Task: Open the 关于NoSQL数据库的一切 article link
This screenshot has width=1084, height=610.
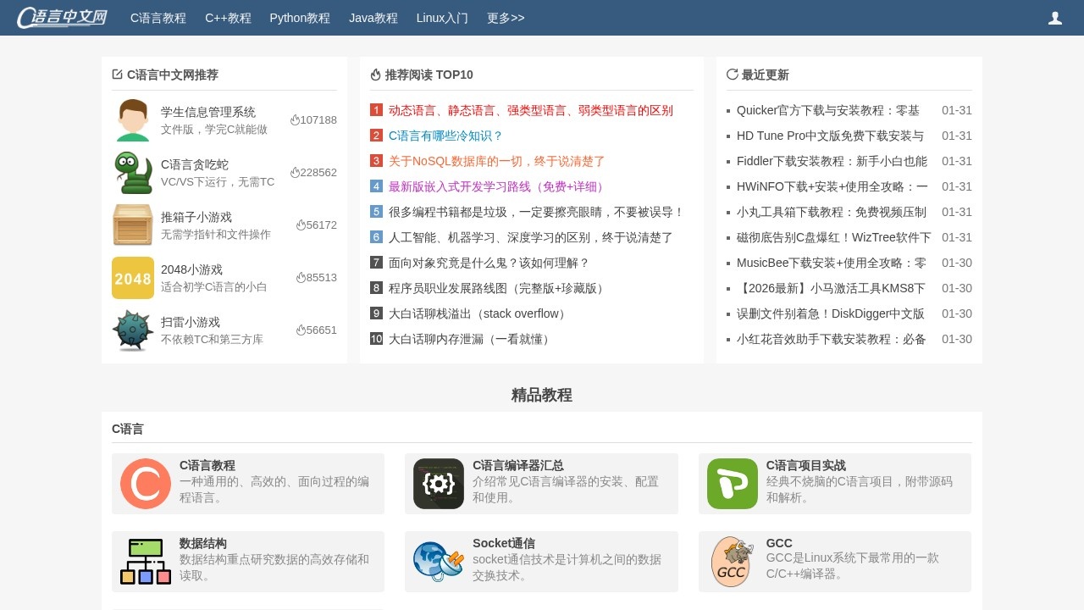Action: 497,161
